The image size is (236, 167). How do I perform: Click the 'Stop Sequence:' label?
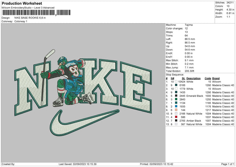click(175, 75)
